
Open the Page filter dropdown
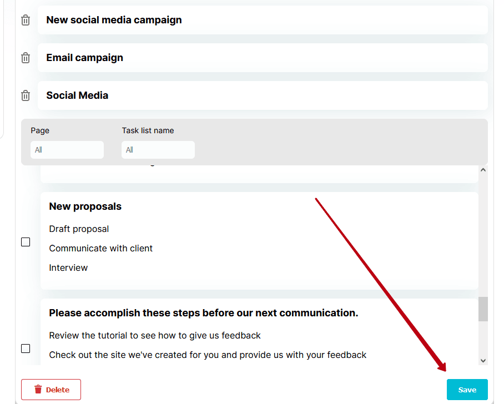click(67, 150)
